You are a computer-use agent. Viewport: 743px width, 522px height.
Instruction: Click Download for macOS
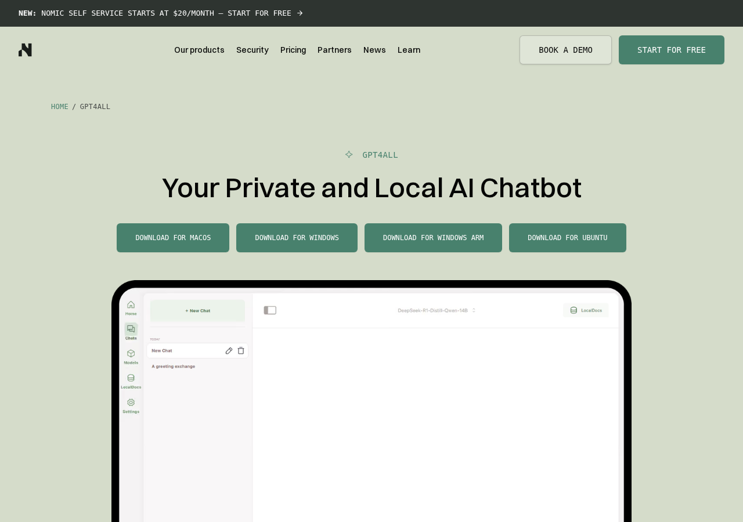pos(173,238)
